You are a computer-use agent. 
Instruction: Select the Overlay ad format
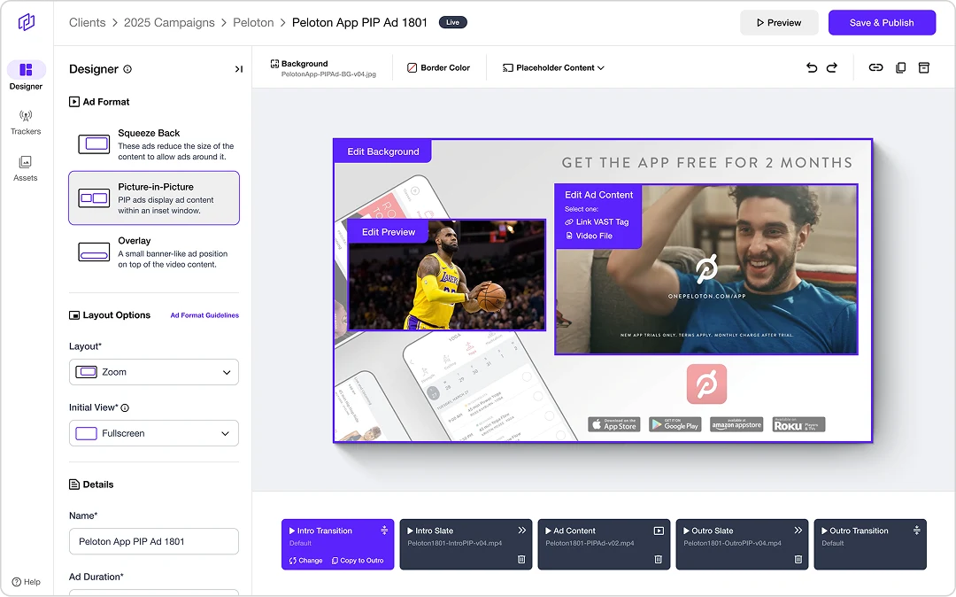click(154, 252)
